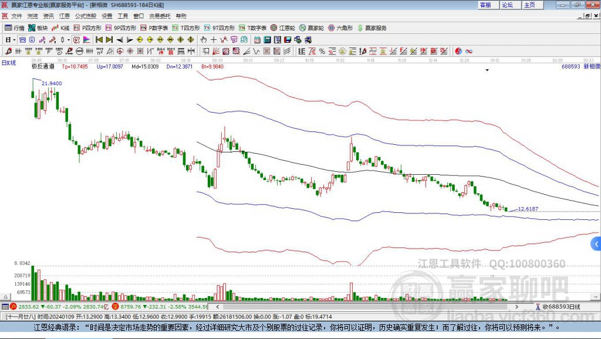This screenshot has width=601, height=339.
Task: Expand side panel via blue chevron circle
Action: coord(596,243)
